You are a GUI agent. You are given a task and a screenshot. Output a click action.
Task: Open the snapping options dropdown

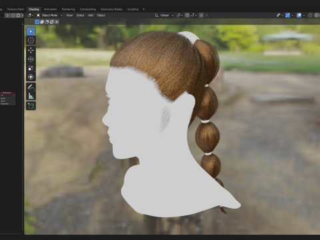click(x=193, y=15)
